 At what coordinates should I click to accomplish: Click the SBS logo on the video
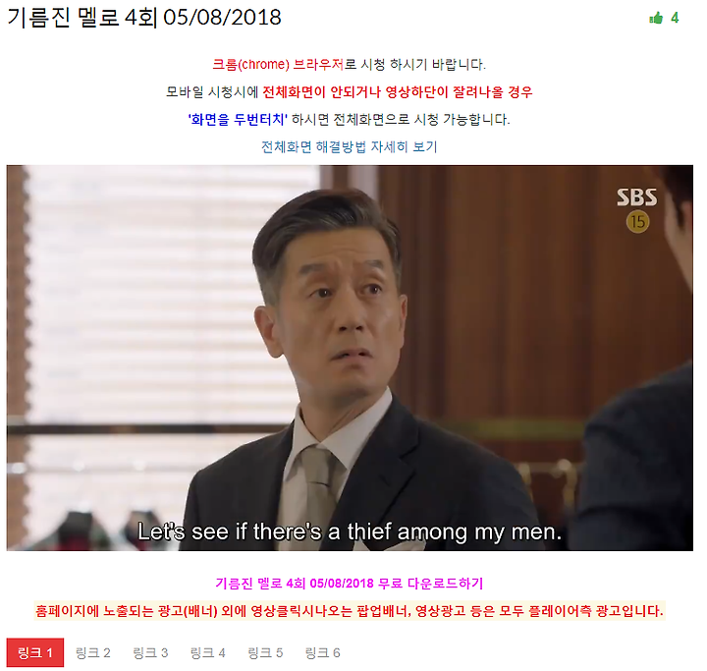[636, 197]
